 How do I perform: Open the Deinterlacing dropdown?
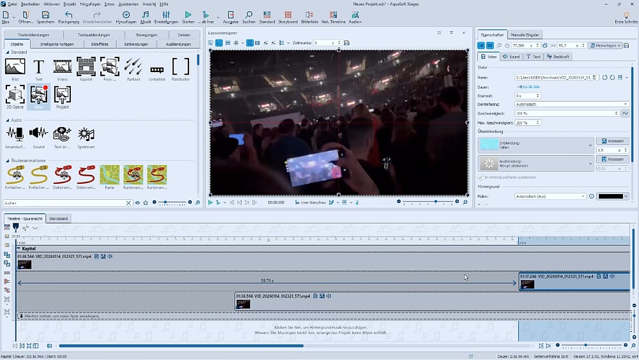(572, 104)
